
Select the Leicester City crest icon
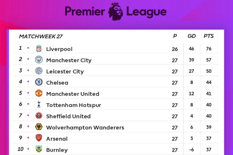tap(39, 71)
